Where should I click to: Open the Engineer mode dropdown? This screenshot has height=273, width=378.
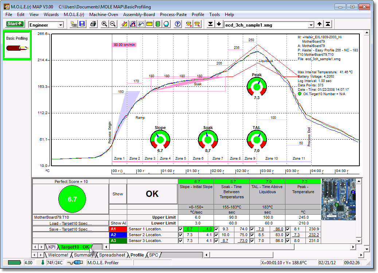tap(61, 25)
